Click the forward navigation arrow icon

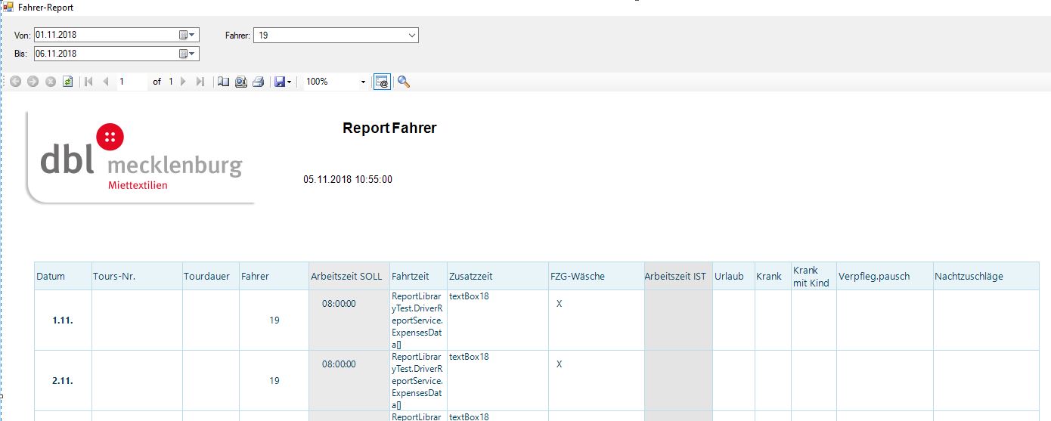[x=33, y=82]
